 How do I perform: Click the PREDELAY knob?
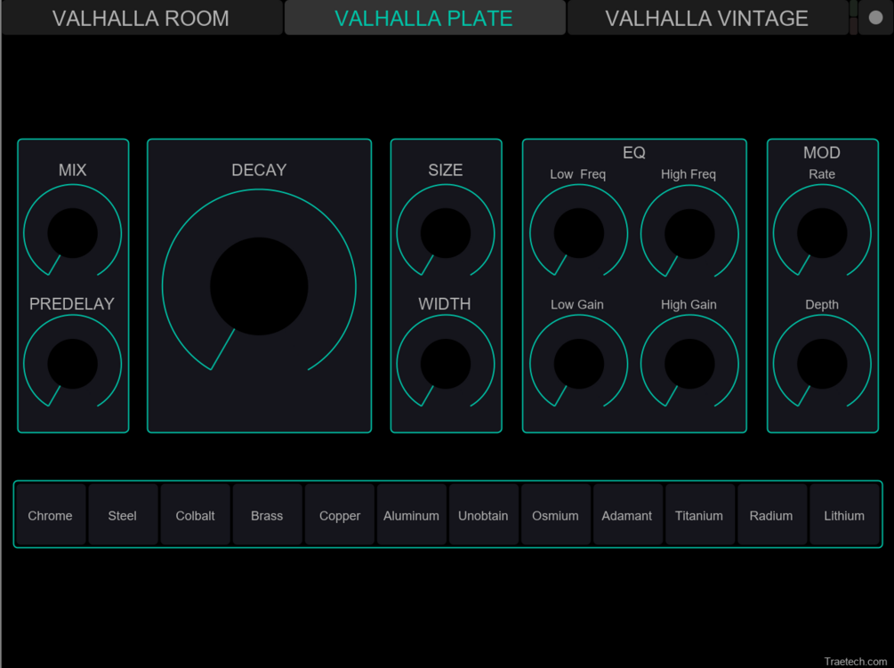(72, 364)
